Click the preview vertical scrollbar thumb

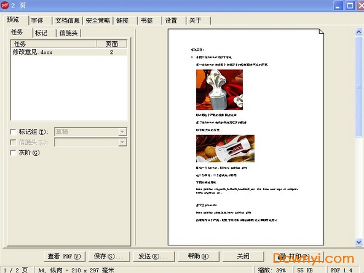coord(358,87)
